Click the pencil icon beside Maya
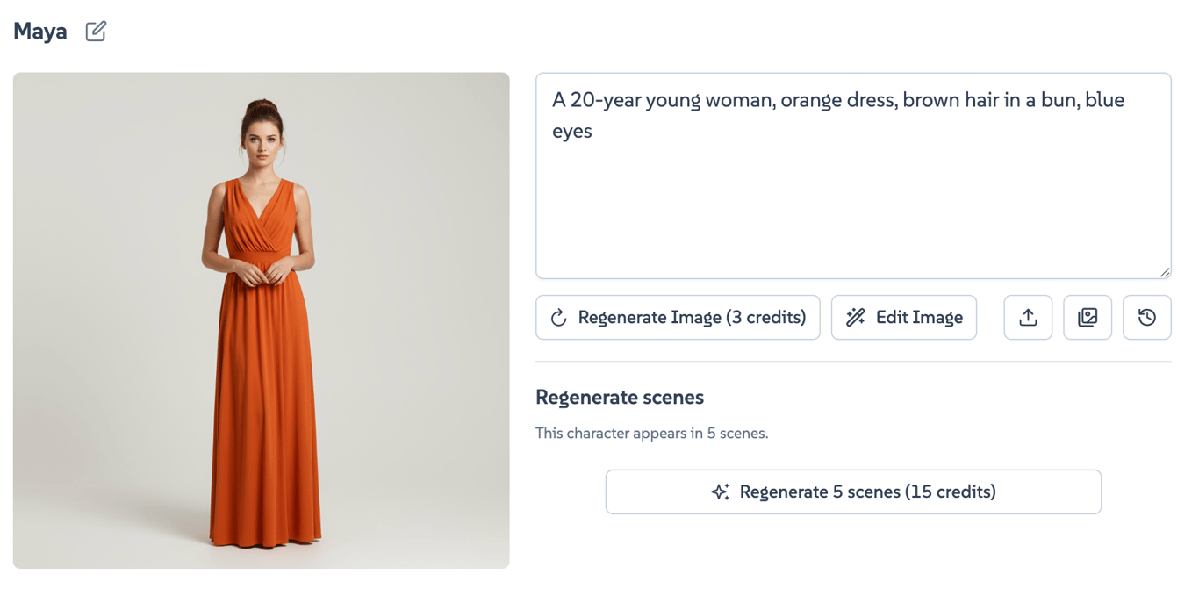The image size is (1199, 596). [96, 32]
